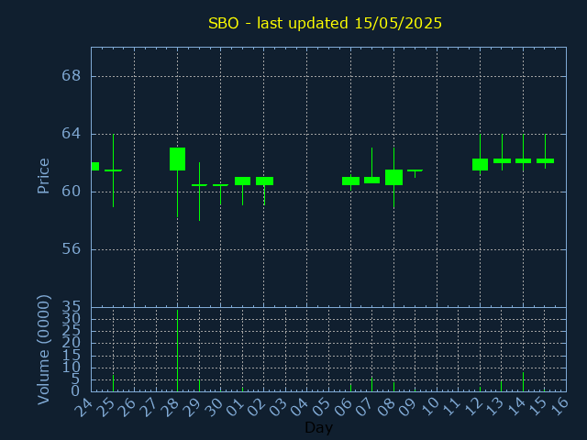
Task: Click day label 13 on the x-axis
Action: click(x=494, y=407)
